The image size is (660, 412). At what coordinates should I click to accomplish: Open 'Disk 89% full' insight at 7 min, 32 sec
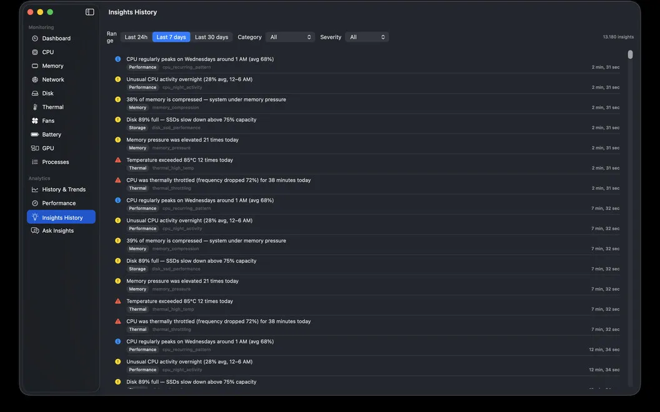[x=367, y=265]
